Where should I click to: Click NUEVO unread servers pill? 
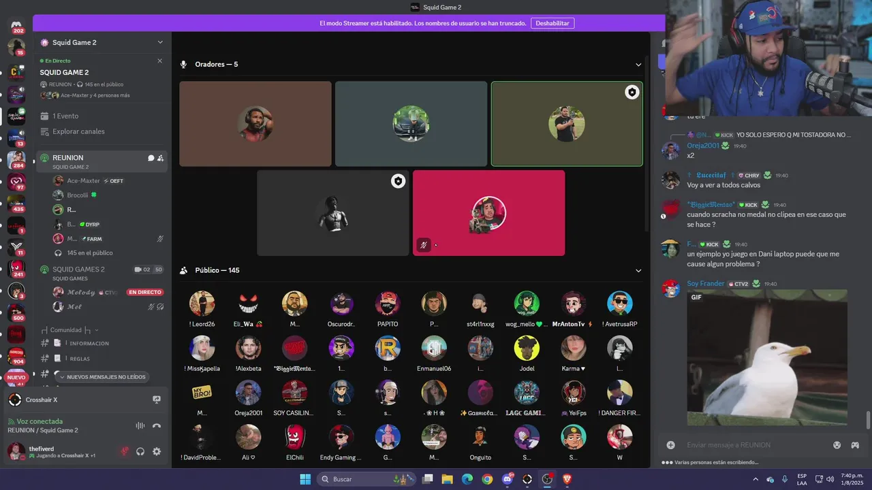tap(16, 377)
